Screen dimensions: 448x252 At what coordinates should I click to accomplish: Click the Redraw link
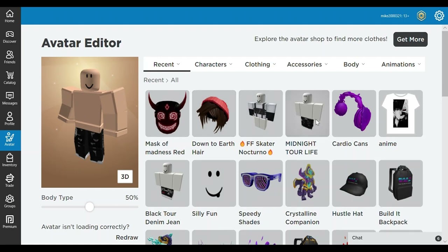(x=127, y=237)
